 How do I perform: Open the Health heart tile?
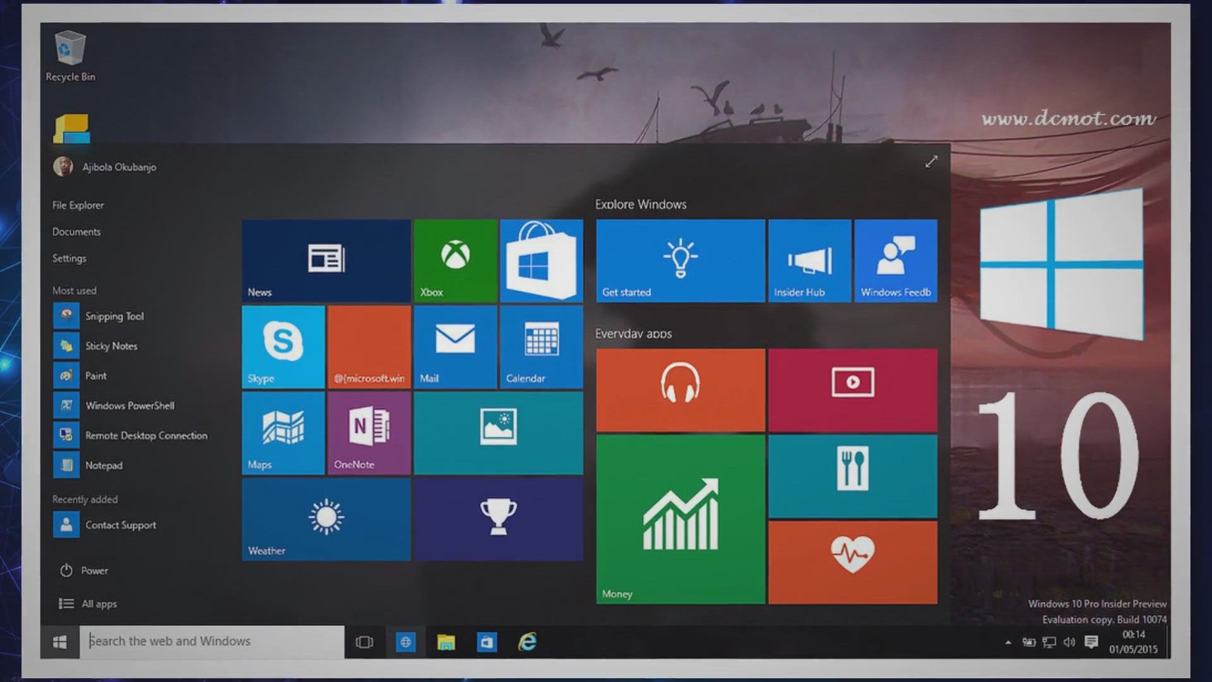tap(853, 563)
